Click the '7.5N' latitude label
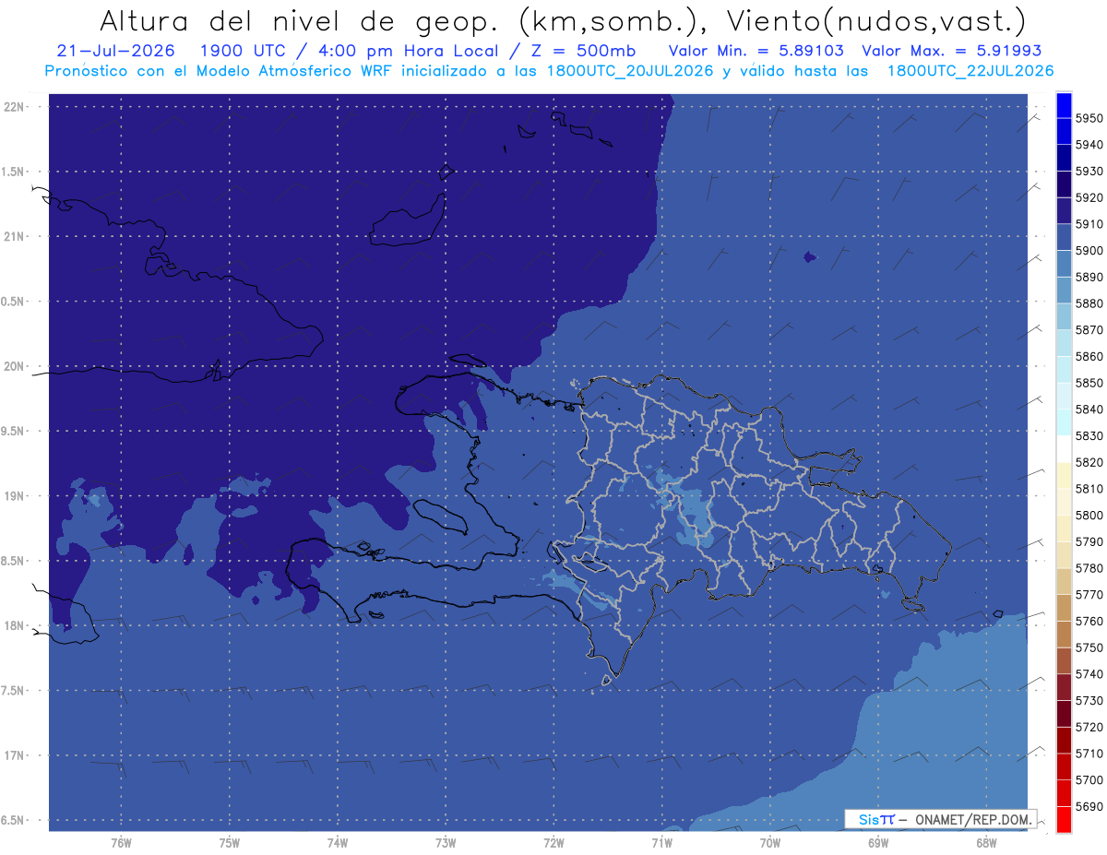1107x855 pixels. [x=12, y=690]
